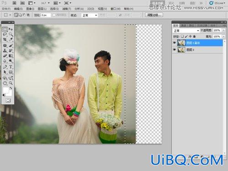Image resolution: width=228 pixels, height=171 pixels.
Task: Select the Move tool
Action: pyautogui.click(x=10, y=29)
